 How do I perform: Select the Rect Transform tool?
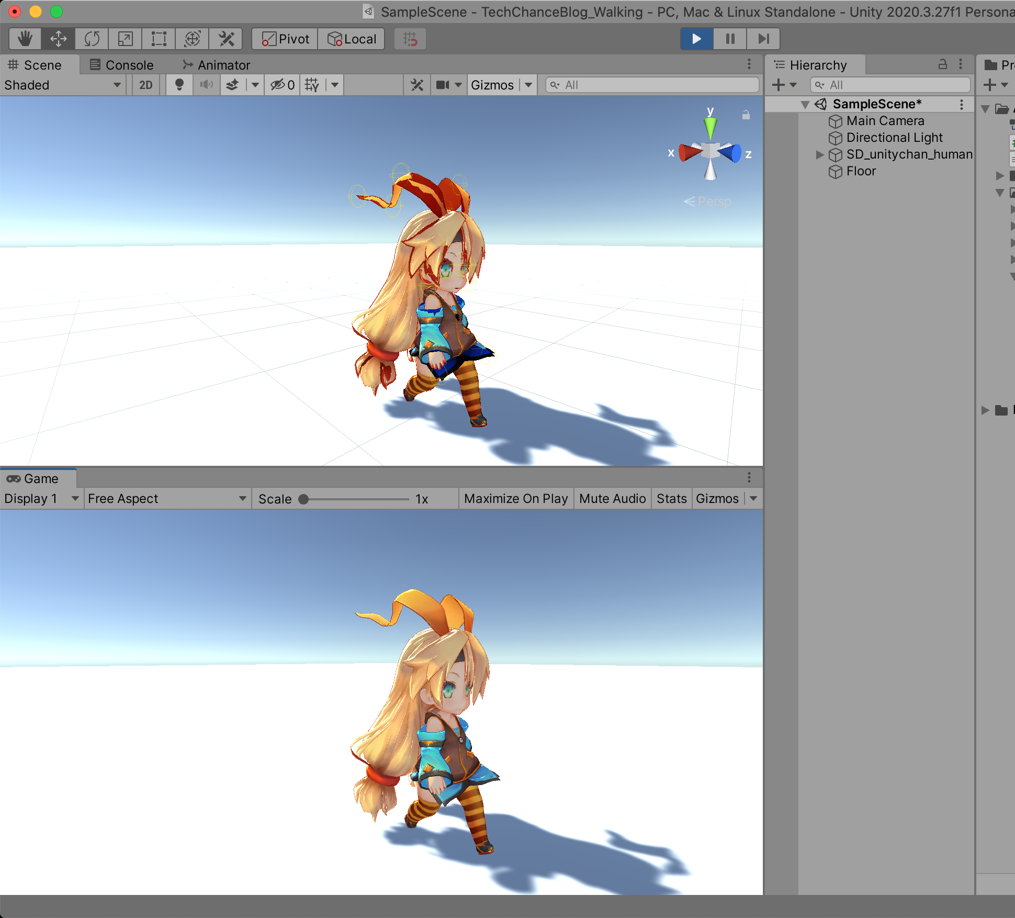pyautogui.click(x=159, y=39)
